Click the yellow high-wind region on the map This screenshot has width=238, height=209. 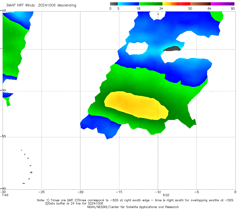136,105
